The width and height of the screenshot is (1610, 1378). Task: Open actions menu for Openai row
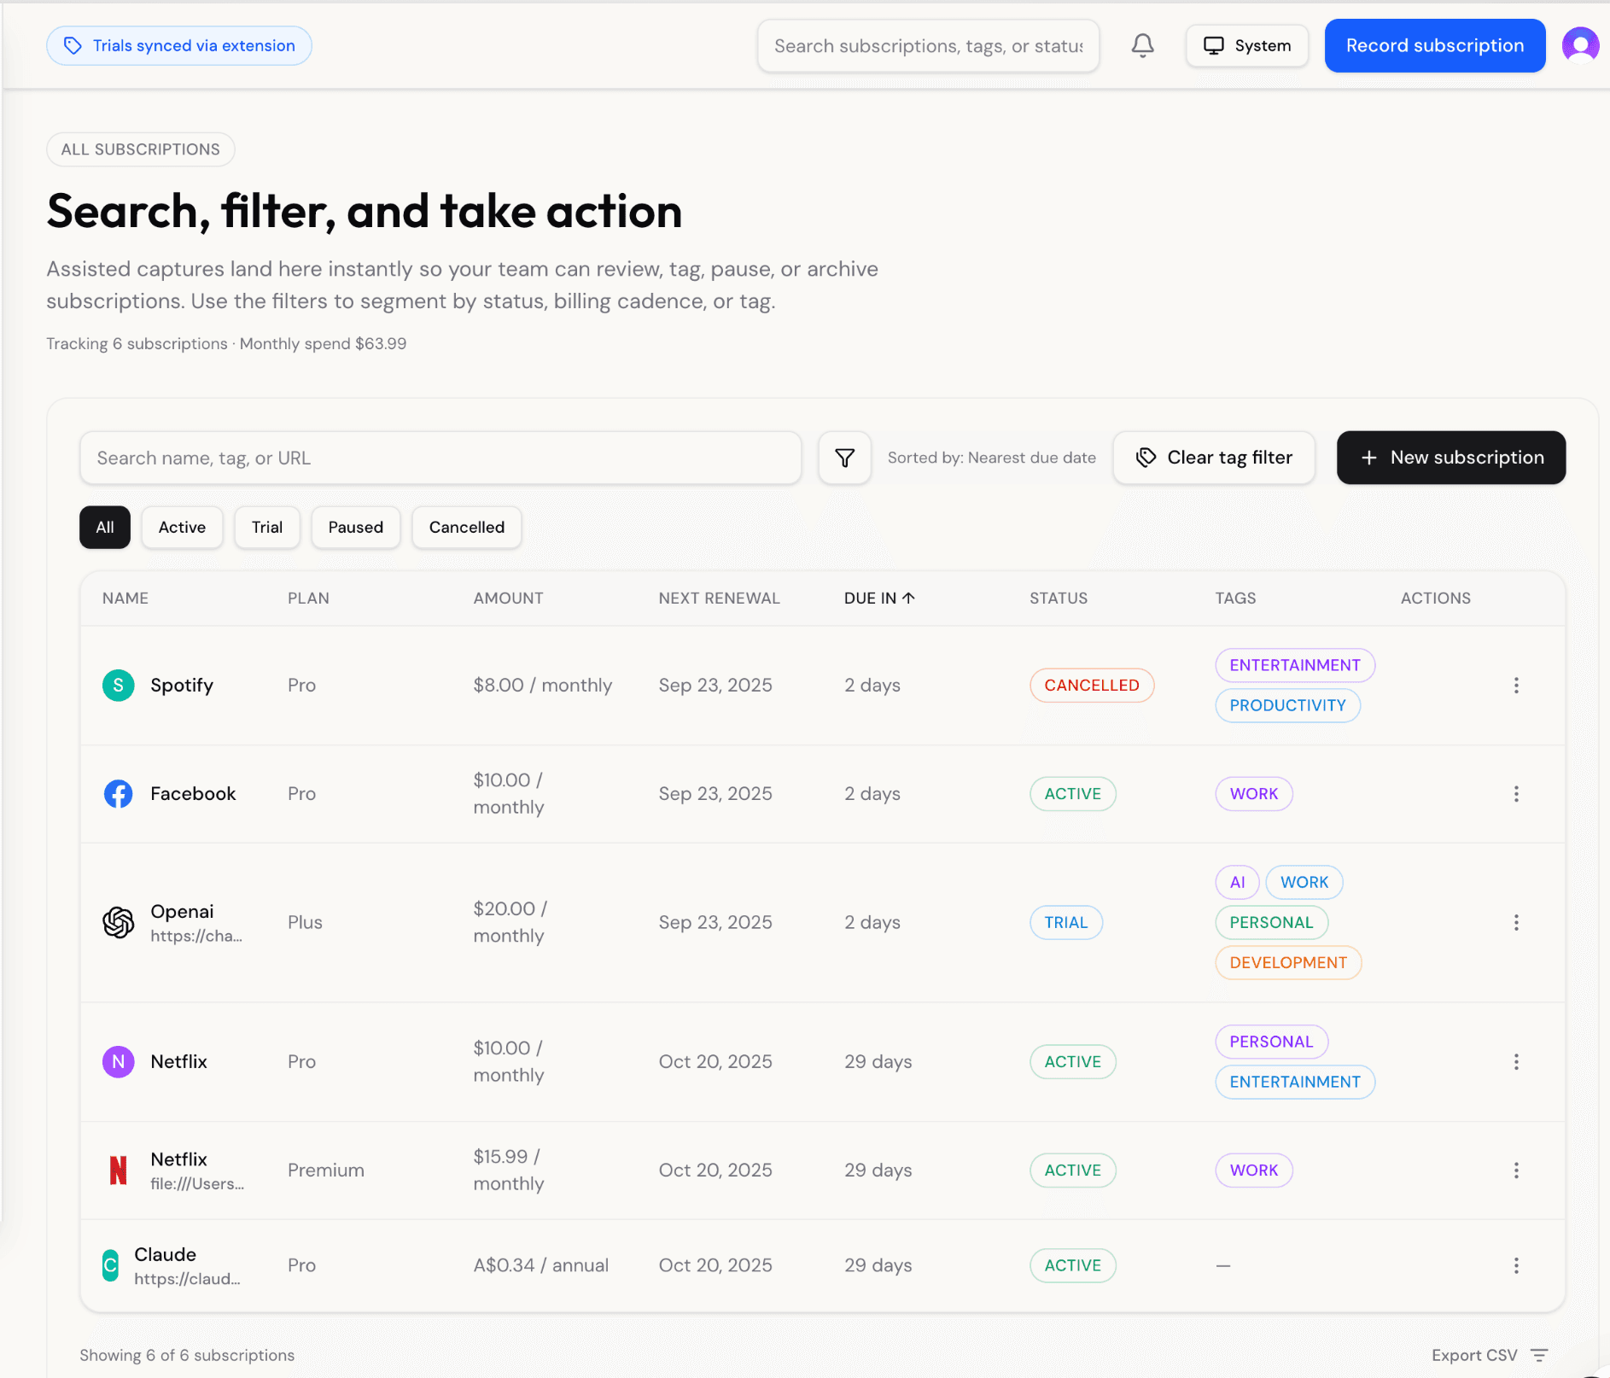point(1516,922)
